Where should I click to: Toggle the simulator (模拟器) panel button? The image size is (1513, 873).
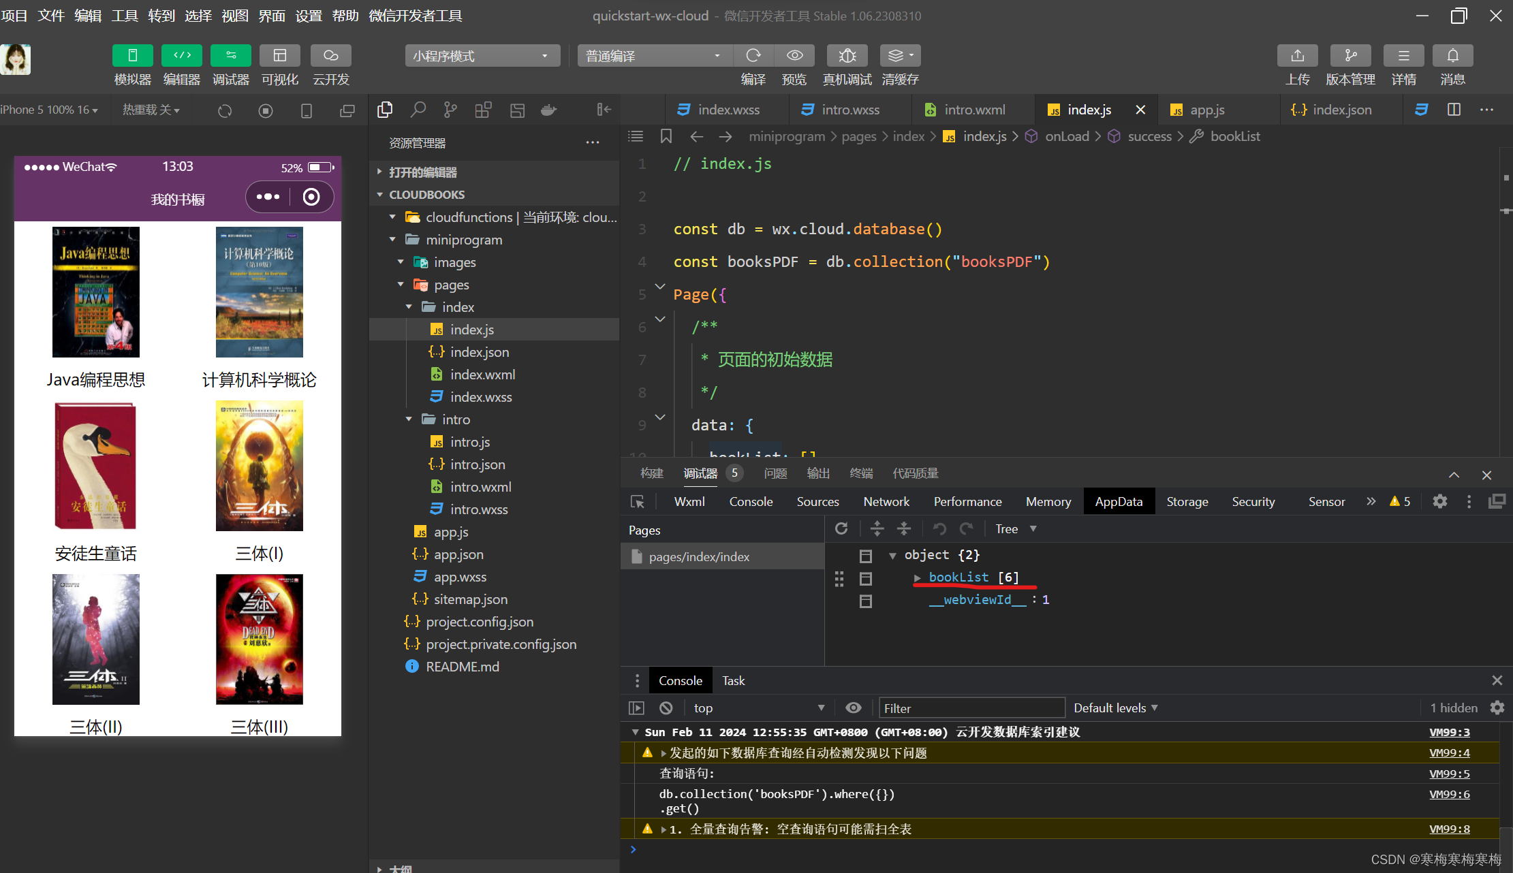click(133, 56)
